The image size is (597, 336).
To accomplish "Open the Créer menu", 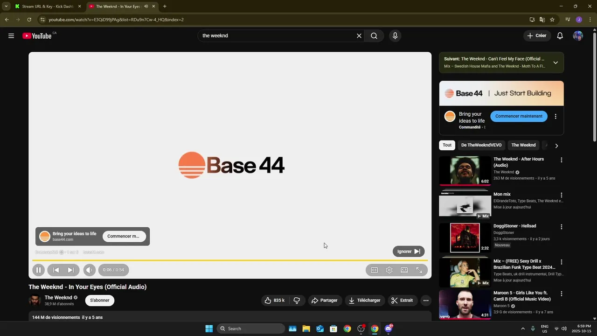I will [x=537, y=35].
